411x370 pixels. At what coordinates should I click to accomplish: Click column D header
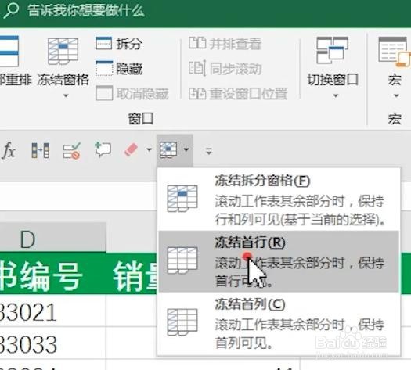pos(52,239)
